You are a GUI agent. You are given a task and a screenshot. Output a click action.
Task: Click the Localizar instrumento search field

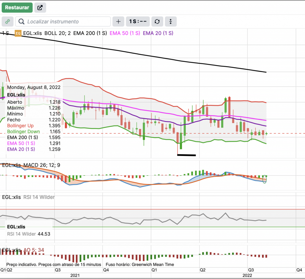click(63, 21)
